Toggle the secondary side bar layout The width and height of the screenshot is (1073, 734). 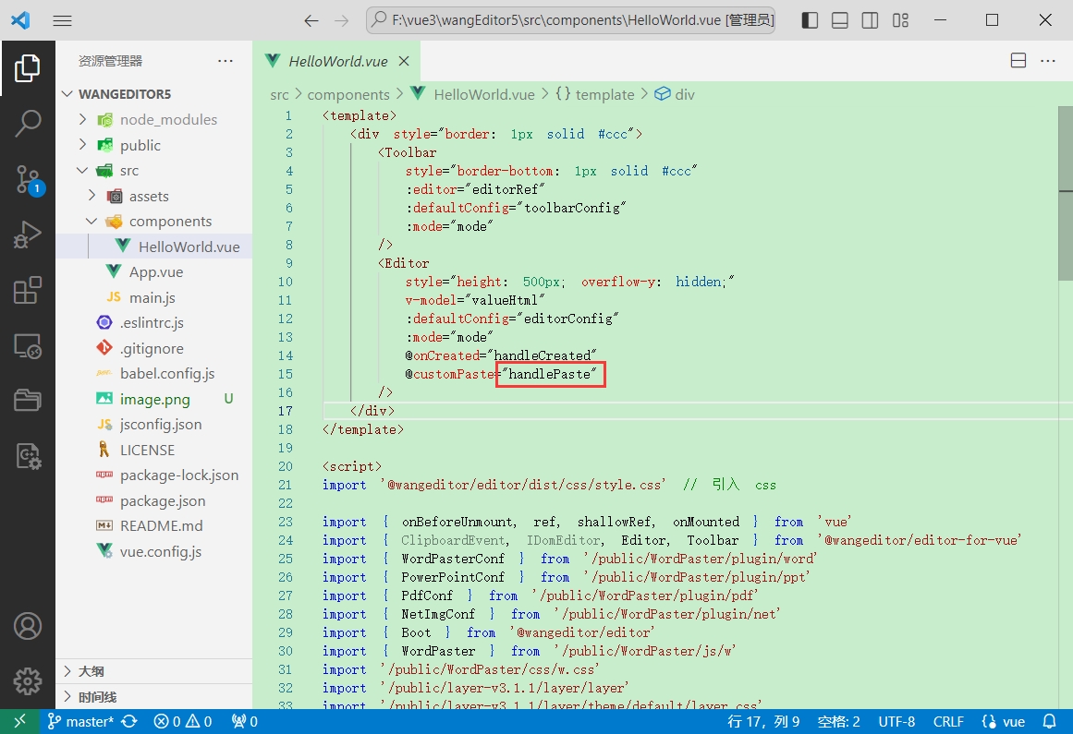click(871, 20)
